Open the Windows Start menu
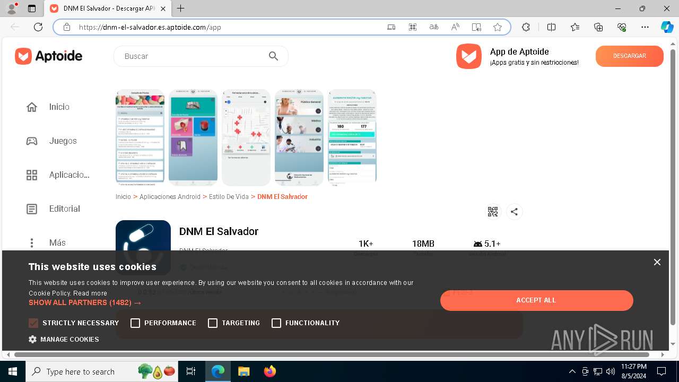Viewport: 679px width, 382px height. pyautogui.click(x=13, y=371)
